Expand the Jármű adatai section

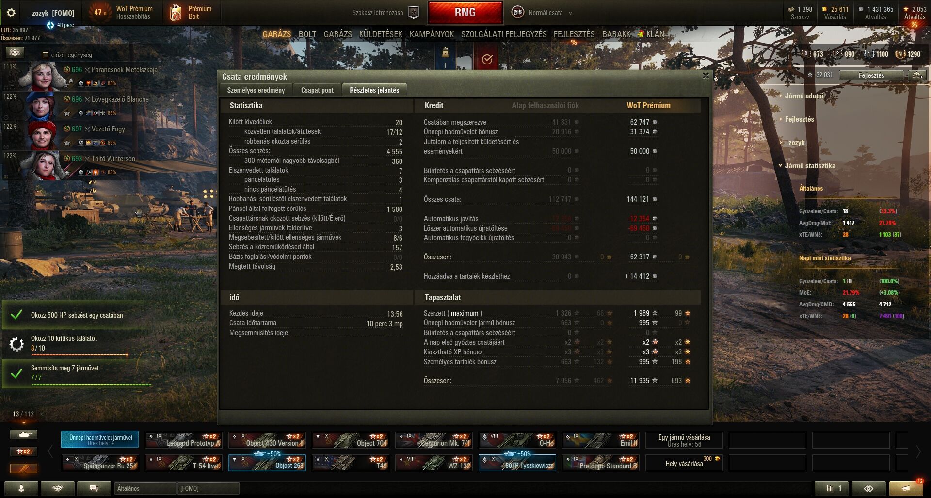pos(804,96)
